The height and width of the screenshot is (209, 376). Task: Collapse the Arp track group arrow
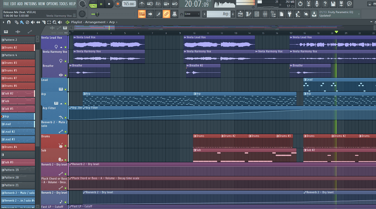tap(61, 103)
